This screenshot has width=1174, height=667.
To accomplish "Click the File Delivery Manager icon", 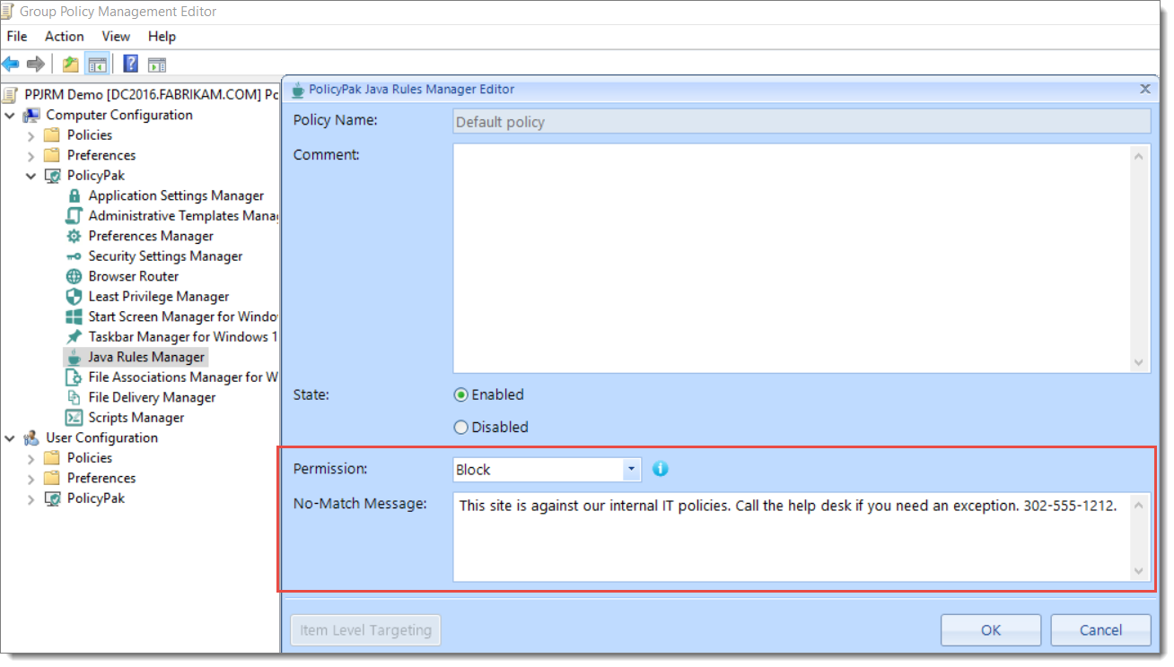I will [74, 397].
